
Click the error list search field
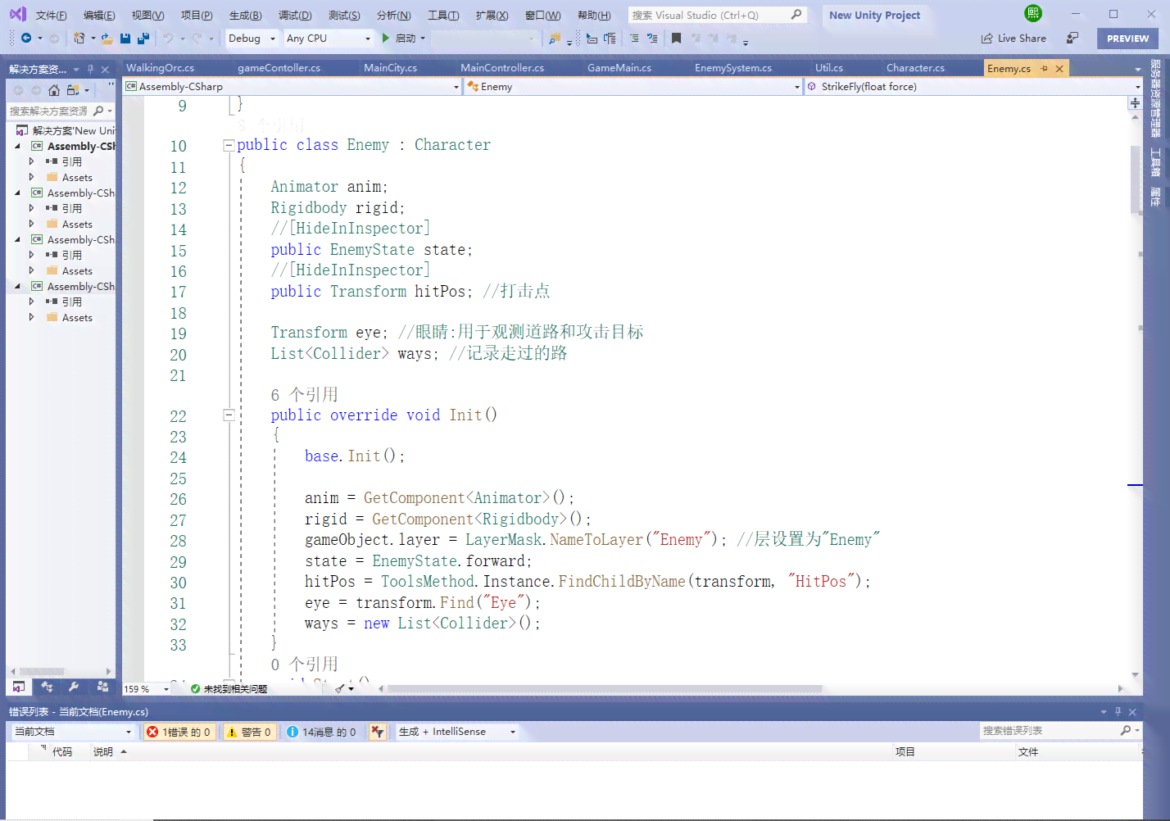1060,731
